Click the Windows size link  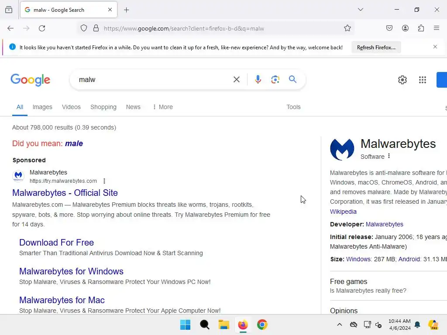(358, 259)
